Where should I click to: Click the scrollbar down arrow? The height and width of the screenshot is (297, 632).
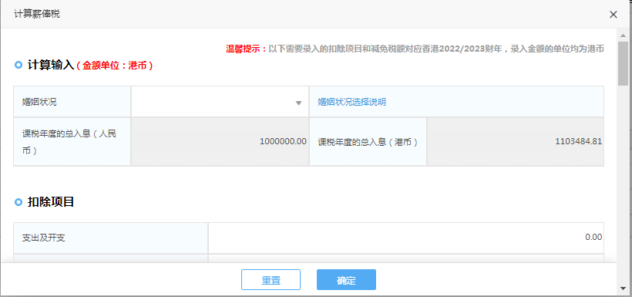623,288
